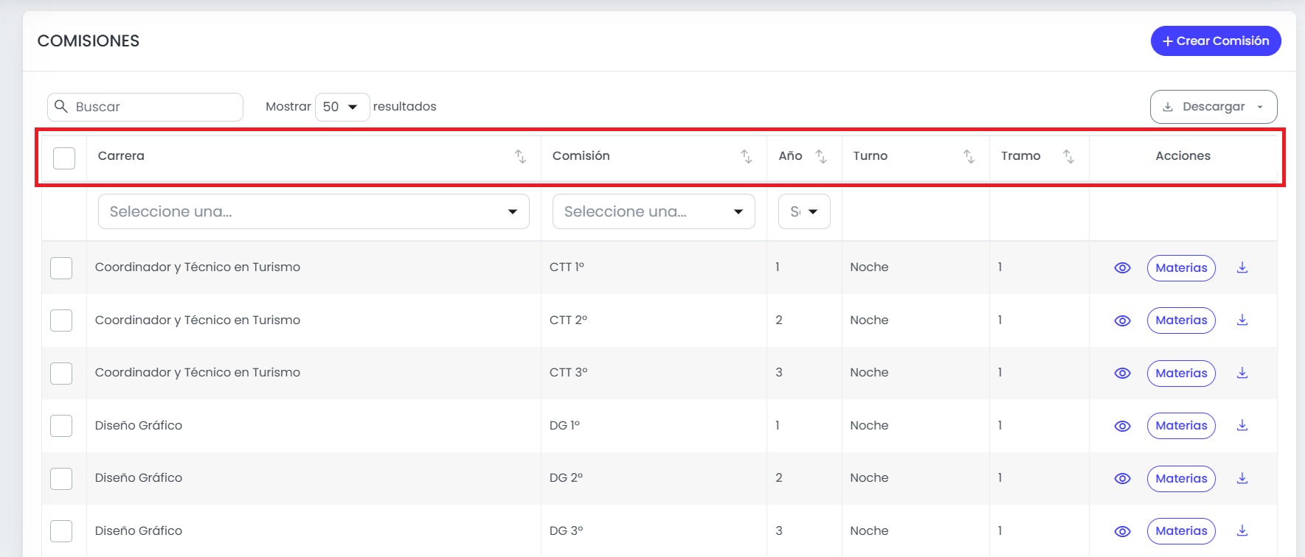Image resolution: width=1305 pixels, height=557 pixels.
Task: View details of CTT 2° commission
Action: pyautogui.click(x=1122, y=320)
